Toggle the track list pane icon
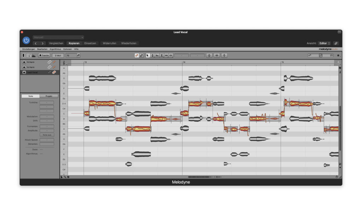Image resolution: width=362 pixels, height=217 pixels. click(24, 55)
